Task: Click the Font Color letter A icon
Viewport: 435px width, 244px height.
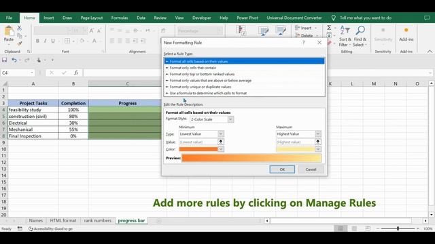Action: pos(94,41)
